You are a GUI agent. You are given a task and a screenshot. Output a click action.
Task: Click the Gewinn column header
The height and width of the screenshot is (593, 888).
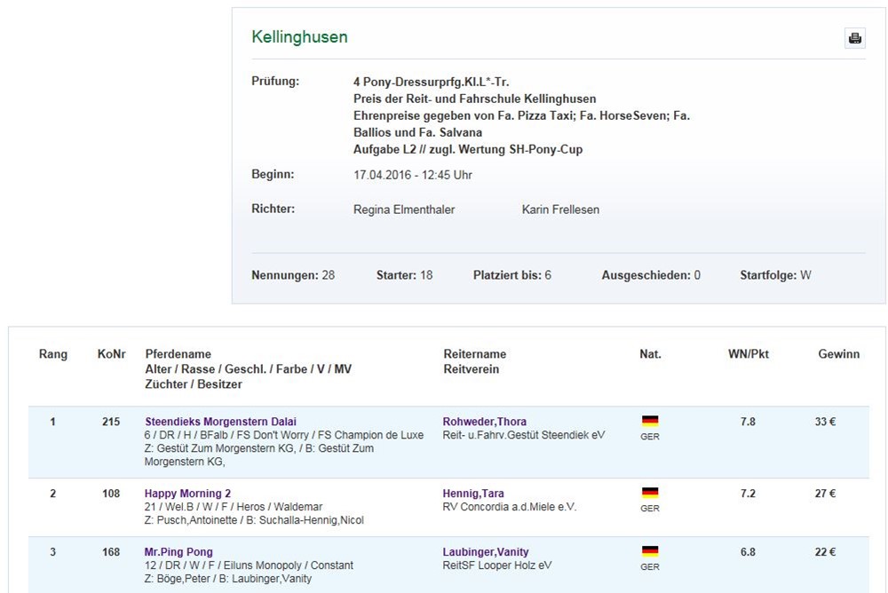(838, 354)
